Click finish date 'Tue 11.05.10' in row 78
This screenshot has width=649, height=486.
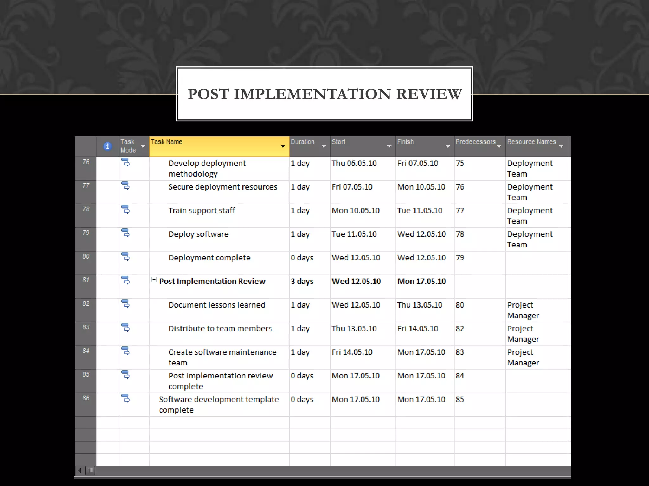point(420,210)
